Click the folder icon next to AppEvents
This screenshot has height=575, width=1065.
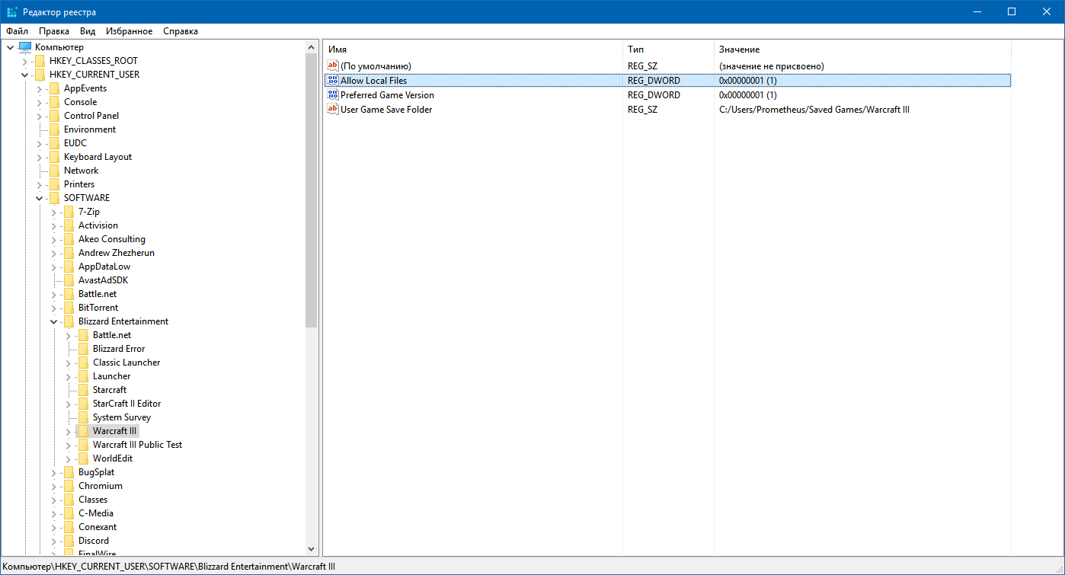point(54,88)
